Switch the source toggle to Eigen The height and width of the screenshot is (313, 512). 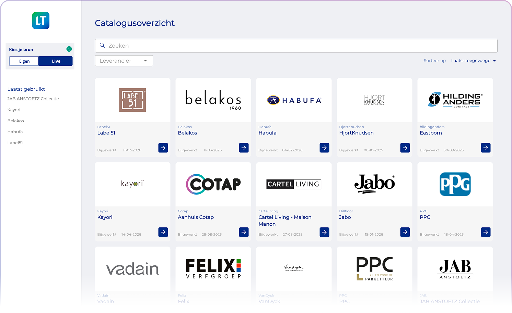click(x=24, y=61)
